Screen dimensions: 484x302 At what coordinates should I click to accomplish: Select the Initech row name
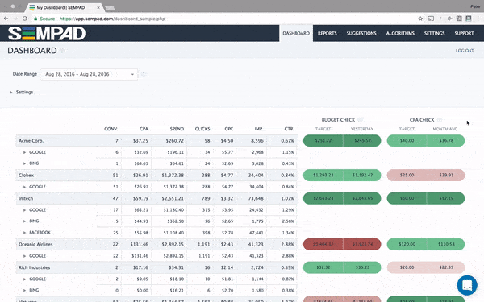click(26, 198)
